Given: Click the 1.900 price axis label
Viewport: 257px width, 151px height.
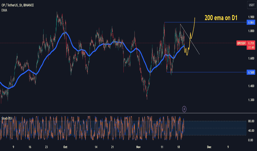Looking at the screenshot, I should click(251, 17).
